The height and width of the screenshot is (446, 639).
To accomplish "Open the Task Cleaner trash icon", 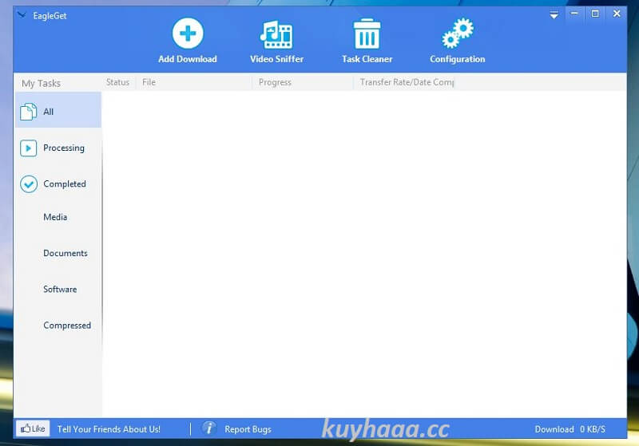I will pyautogui.click(x=367, y=34).
